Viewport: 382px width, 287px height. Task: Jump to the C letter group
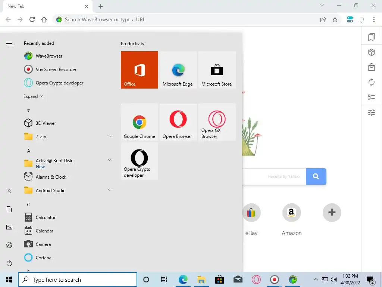point(28,204)
